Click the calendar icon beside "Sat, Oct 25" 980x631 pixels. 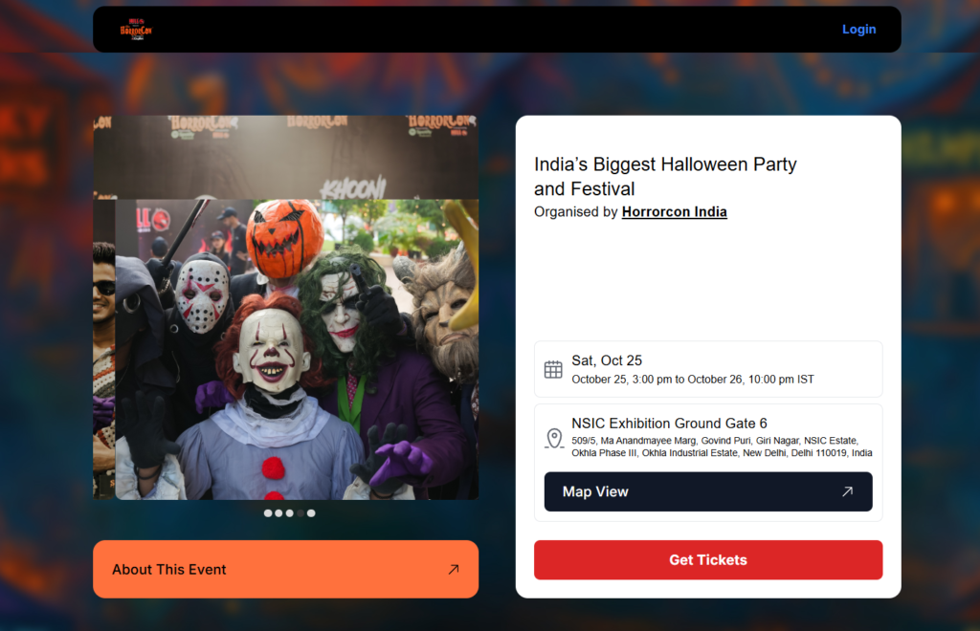pos(553,368)
